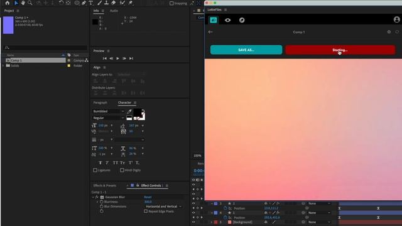
Task: Click the red Starting... button
Action: tap(340, 50)
